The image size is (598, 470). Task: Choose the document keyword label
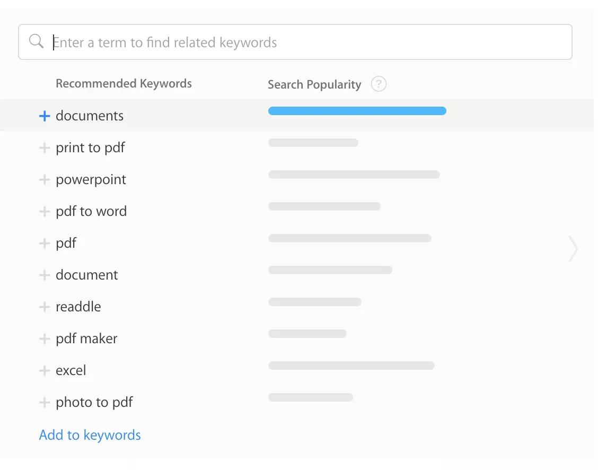[x=87, y=275]
